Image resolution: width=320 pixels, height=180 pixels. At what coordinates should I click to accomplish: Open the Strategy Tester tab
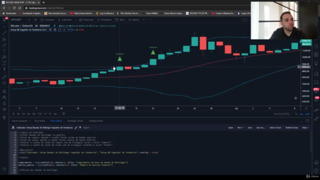click(75, 121)
